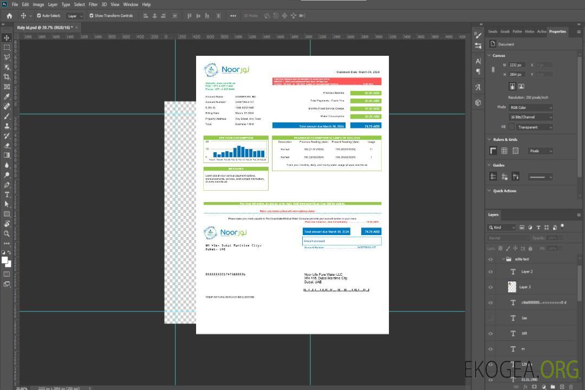Open the Kind layer filter dropdown

502,227
